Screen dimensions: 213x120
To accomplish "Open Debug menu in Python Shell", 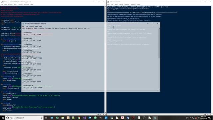I will coord(121,4).
